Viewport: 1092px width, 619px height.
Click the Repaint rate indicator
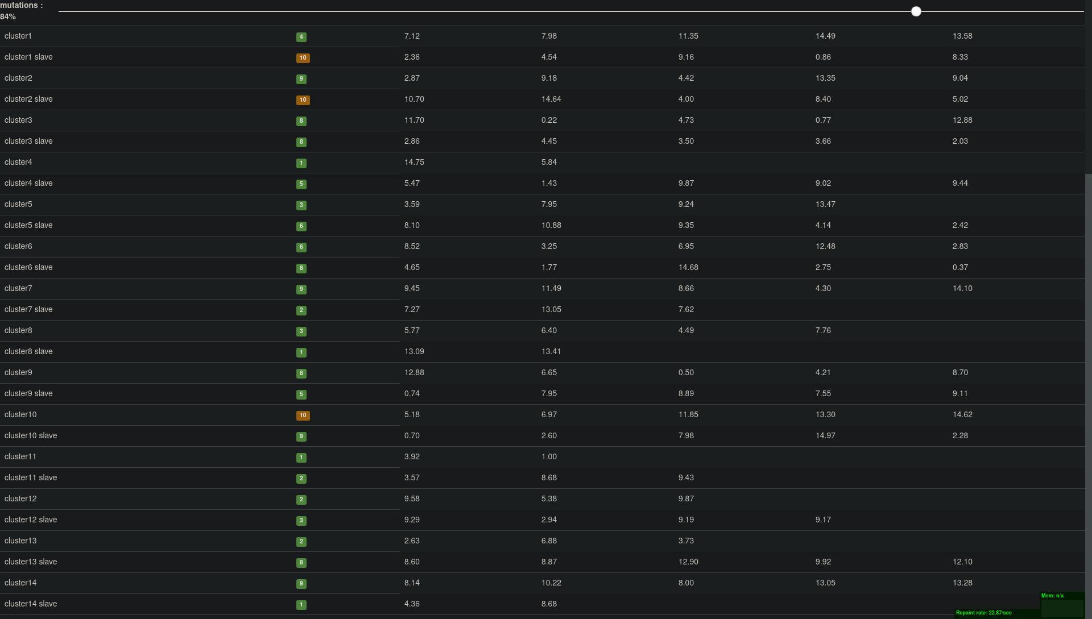[x=984, y=613]
